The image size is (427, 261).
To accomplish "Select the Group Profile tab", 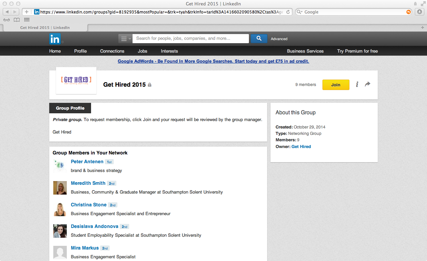I will point(70,108).
